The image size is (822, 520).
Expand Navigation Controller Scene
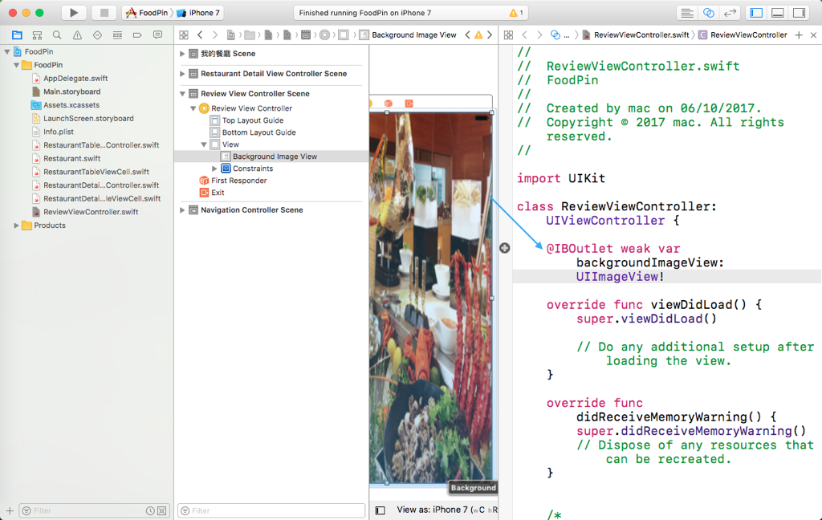(x=182, y=210)
